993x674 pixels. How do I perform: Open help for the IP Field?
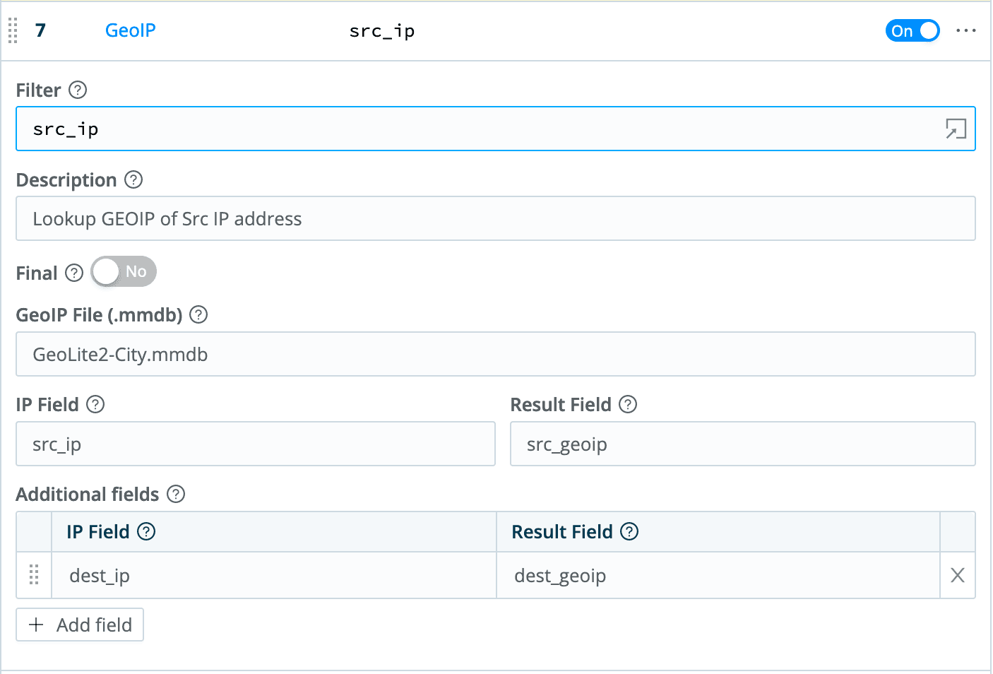96,404
